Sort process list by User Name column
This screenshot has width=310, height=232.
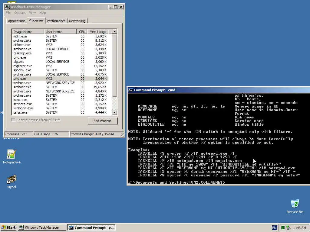coord(60,31)
